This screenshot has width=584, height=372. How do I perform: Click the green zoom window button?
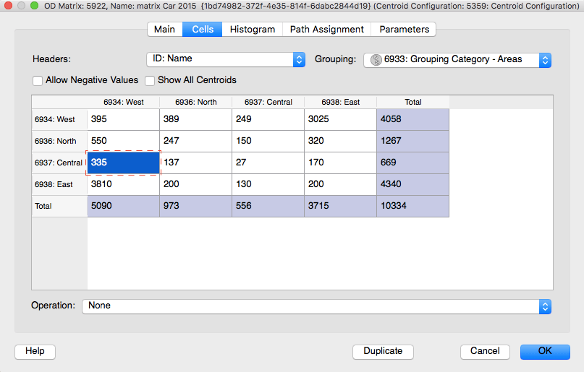click(x=34, y=6)
